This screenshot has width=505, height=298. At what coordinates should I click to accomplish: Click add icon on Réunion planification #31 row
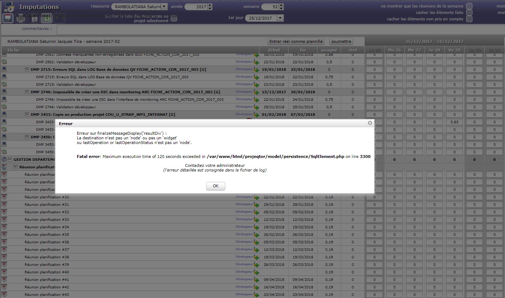point(256,205)
